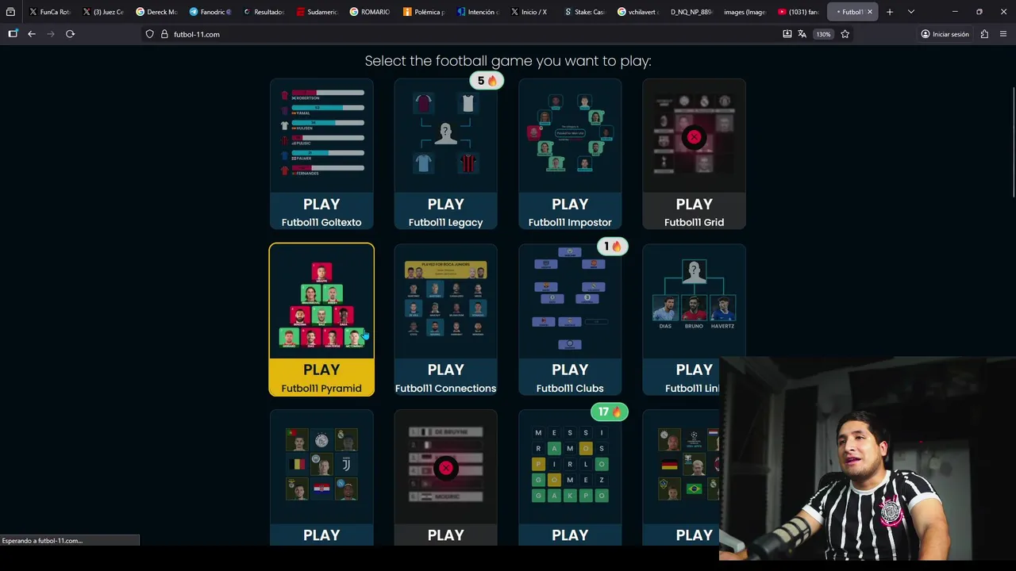Viewport: 1016px width, 571px height.
Task: Click Iniciar sesión account button
Action: pos(945,34)
